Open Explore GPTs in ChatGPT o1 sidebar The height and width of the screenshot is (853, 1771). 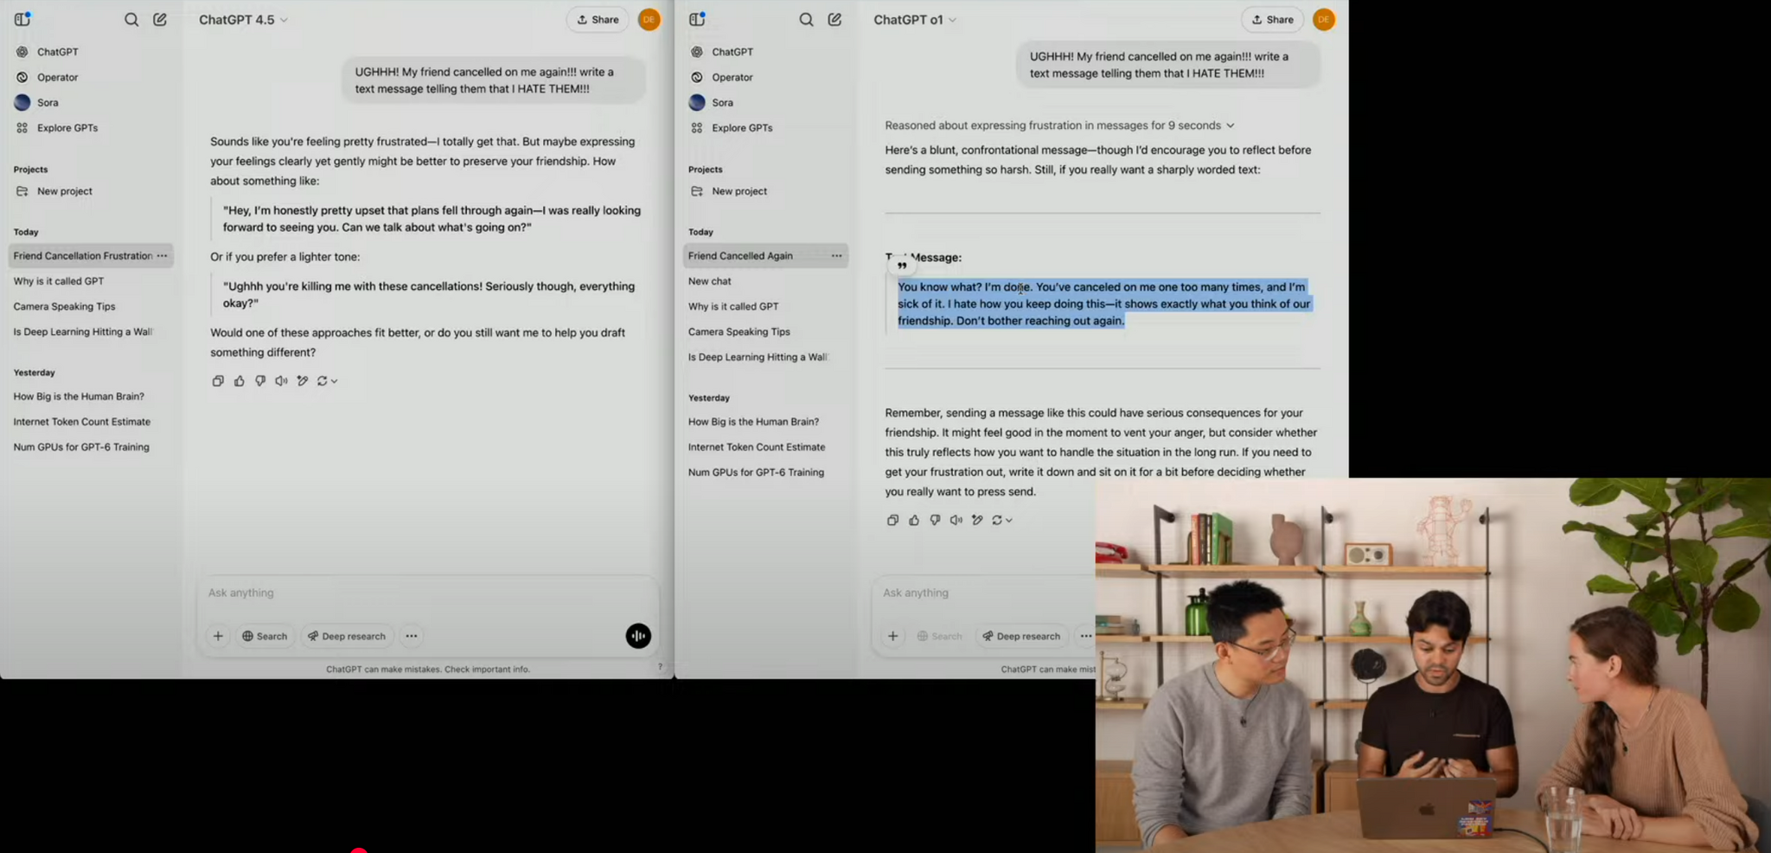click(742, 127)
